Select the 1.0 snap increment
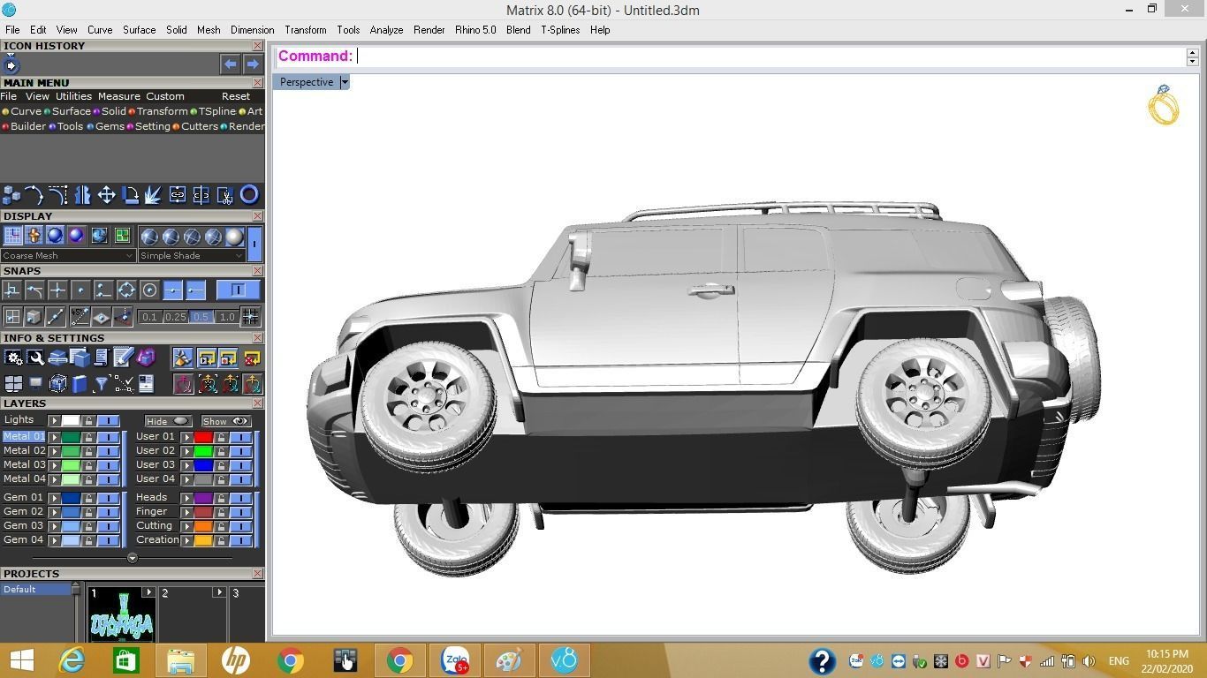Image resolution: width=1207 pixels, height=678 pixels. point(227,317)
